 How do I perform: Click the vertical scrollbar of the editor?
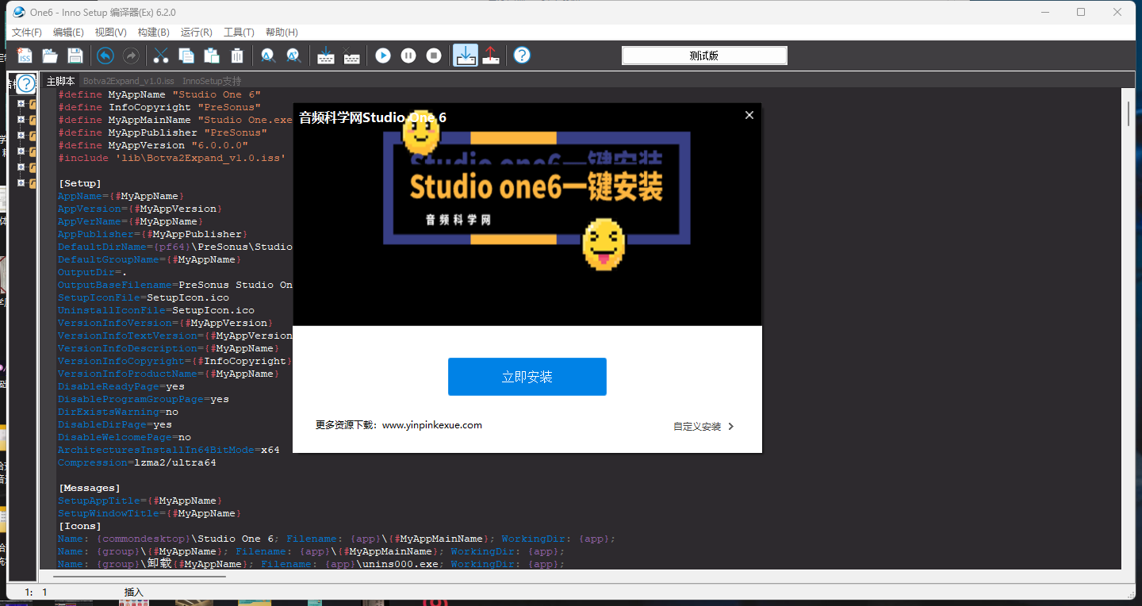[1128, 113]
